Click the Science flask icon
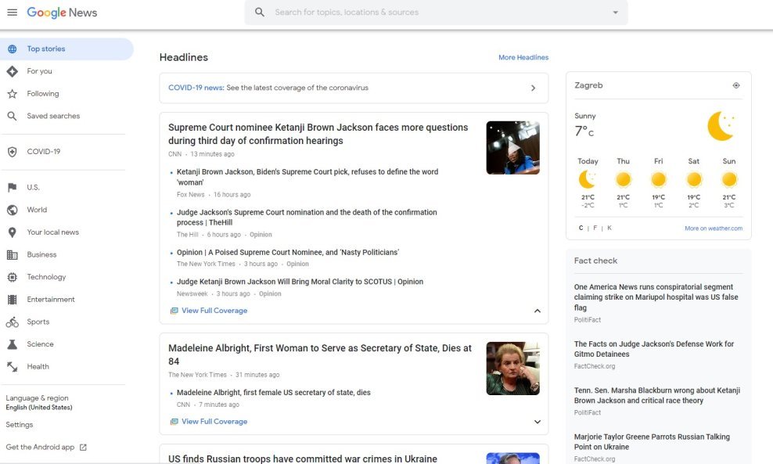 pyautogui.click(x=13, y=344)
